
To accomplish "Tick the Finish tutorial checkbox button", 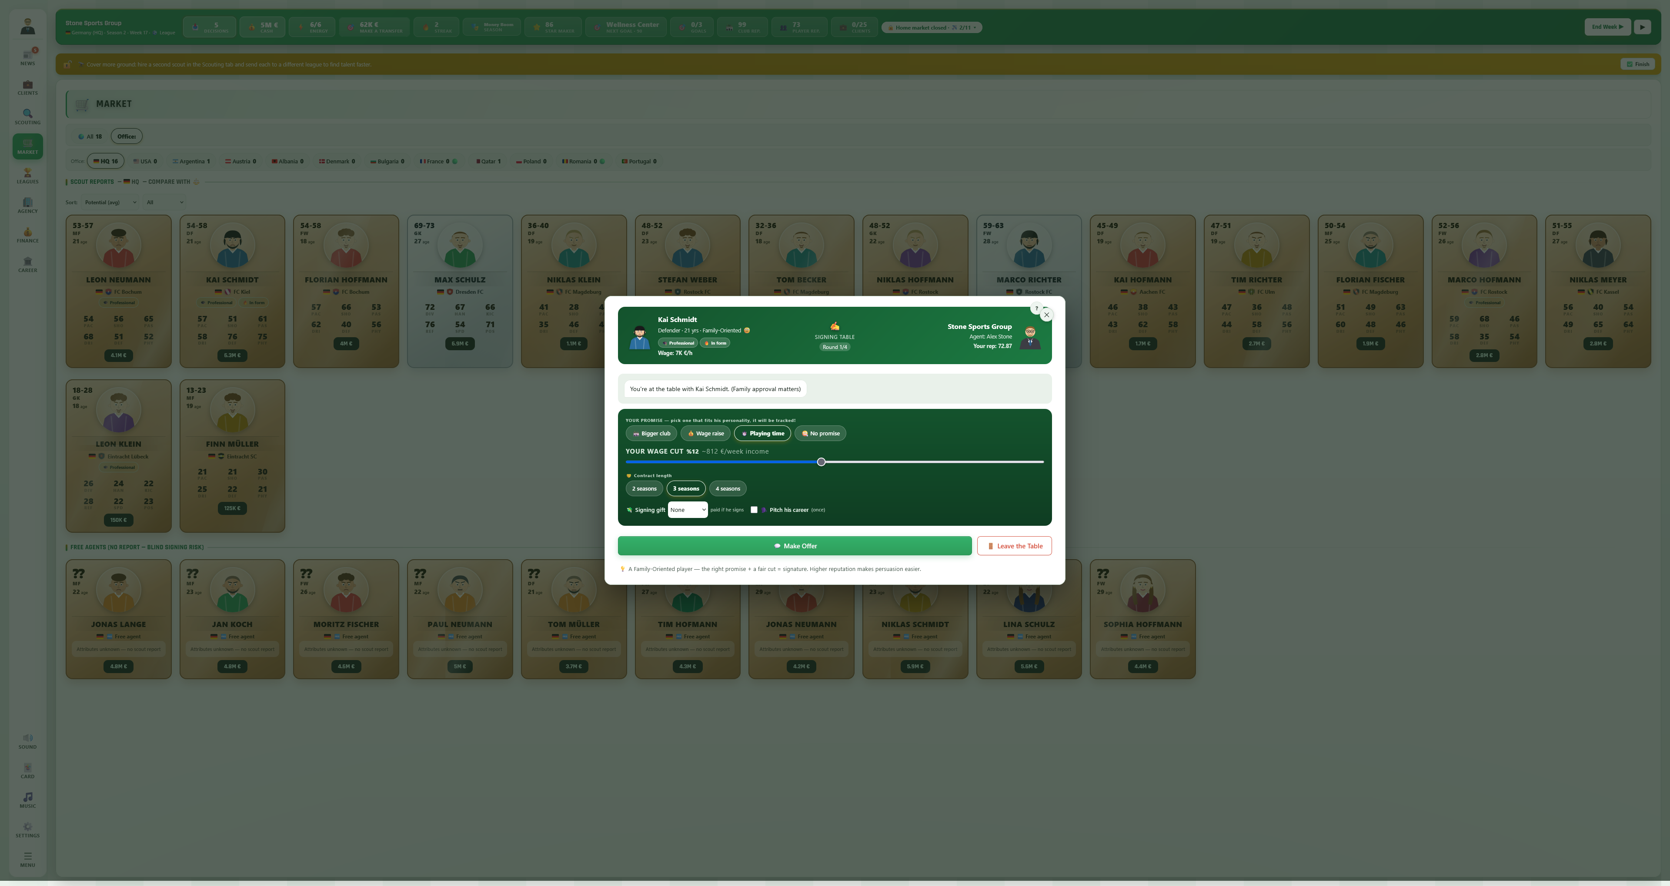I will click(x=1637, y=64).
